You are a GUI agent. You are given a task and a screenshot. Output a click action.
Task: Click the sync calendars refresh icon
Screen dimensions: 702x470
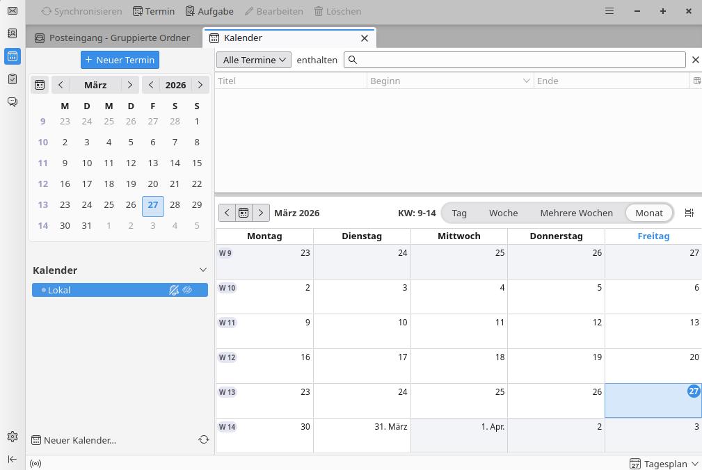pyautogui.click(x=204, y=439)
